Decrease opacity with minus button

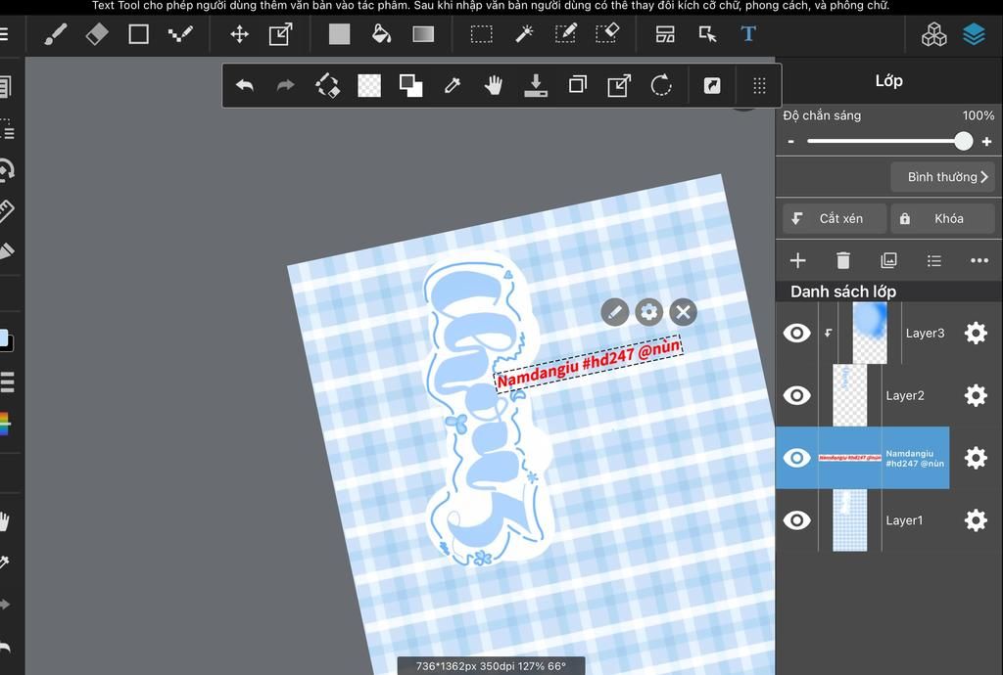[791, 141]
